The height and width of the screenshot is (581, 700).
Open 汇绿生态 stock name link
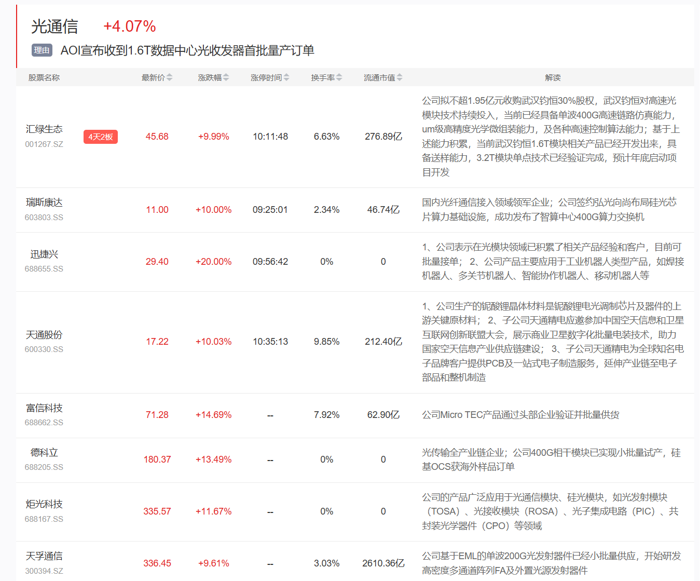tap(44, 129)
